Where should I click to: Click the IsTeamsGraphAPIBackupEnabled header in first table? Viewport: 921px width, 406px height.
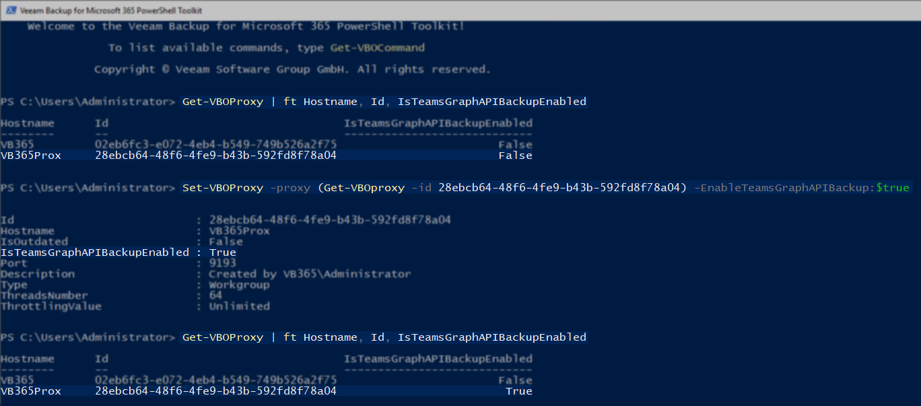coord(438,123)
